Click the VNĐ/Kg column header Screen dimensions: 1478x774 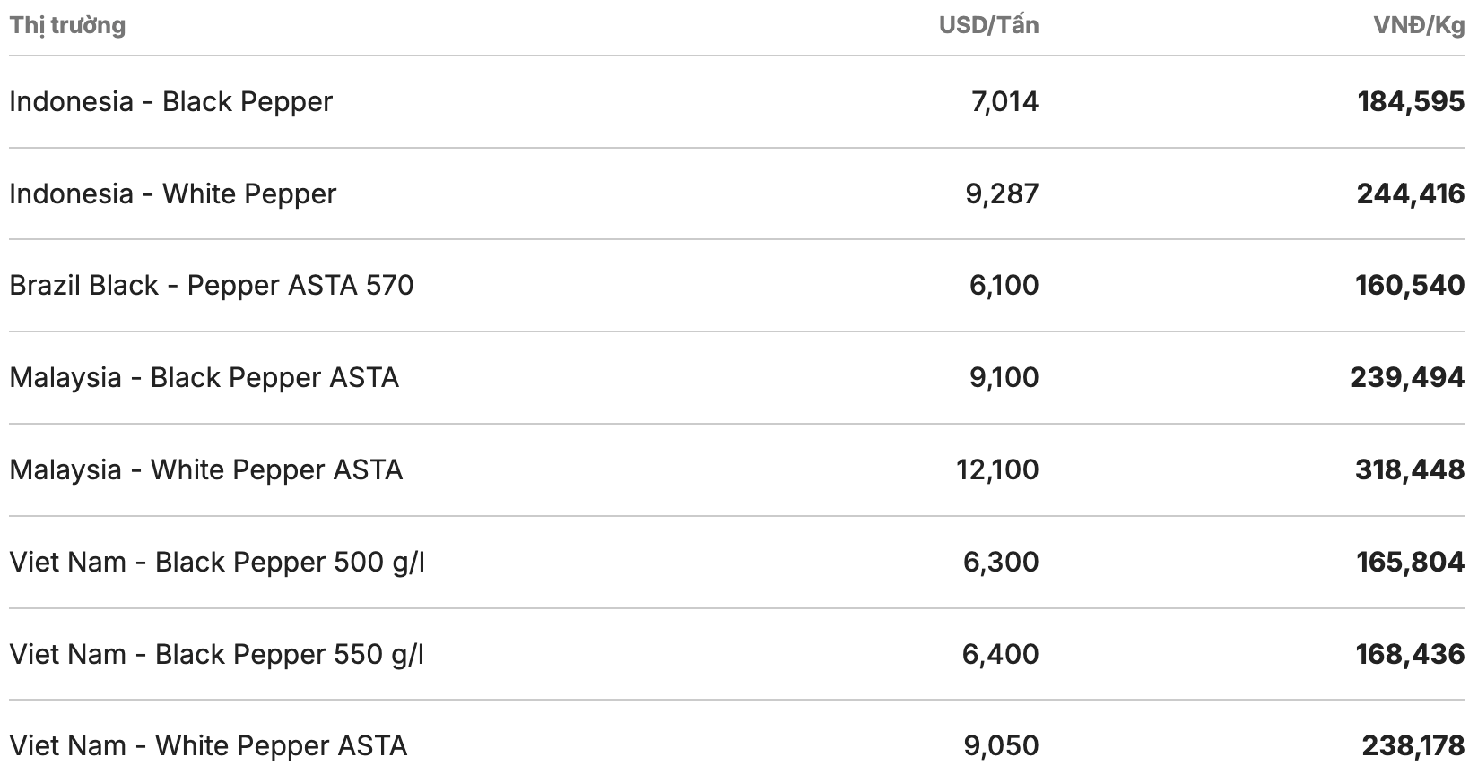(1418, 25)
